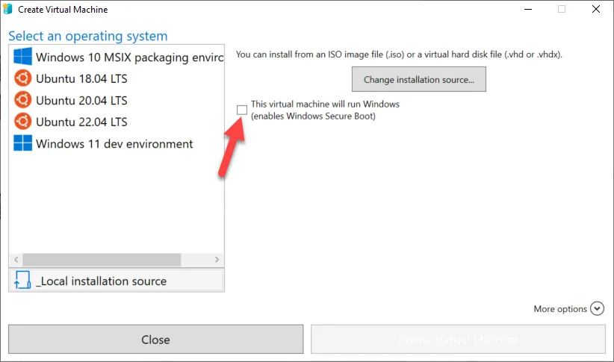Click Change installation source button
The height and width of the screenshot is (362, 614).
pyautogui.click(x=418, y=79)
